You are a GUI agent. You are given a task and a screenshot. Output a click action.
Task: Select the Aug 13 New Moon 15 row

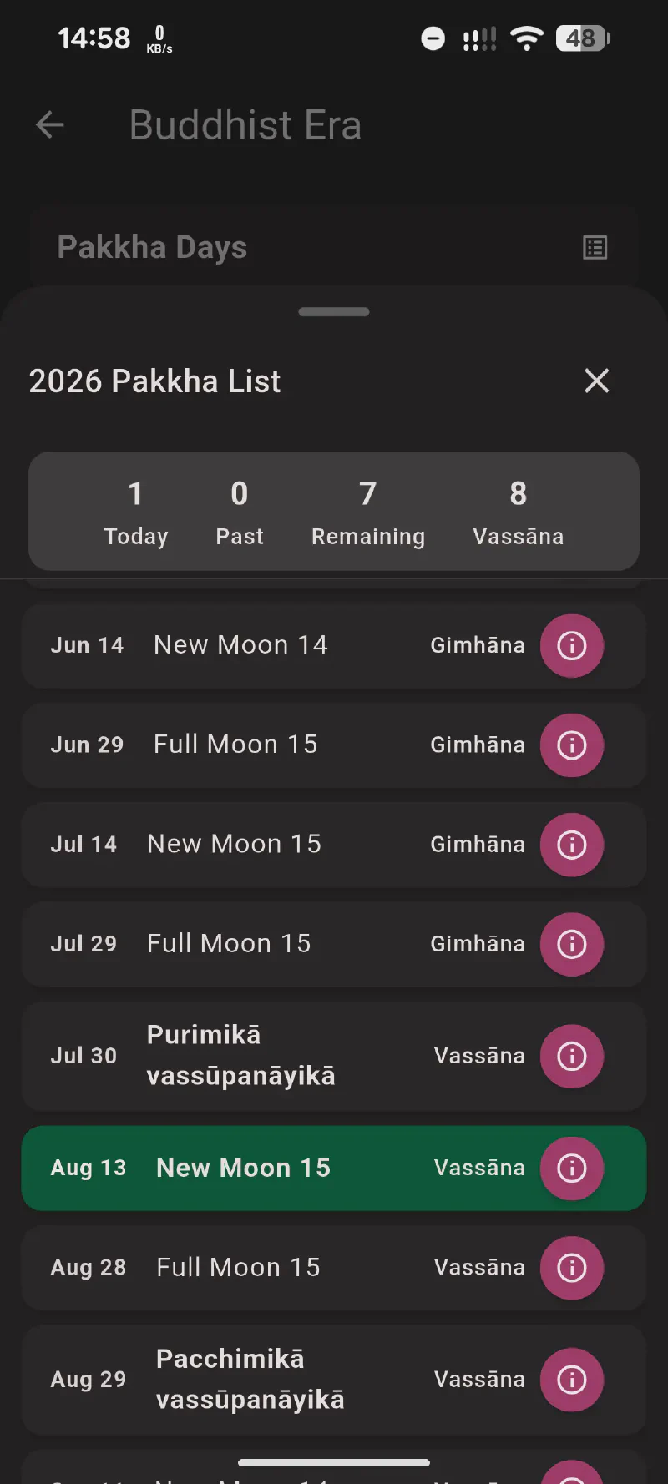pos(334,1168)
